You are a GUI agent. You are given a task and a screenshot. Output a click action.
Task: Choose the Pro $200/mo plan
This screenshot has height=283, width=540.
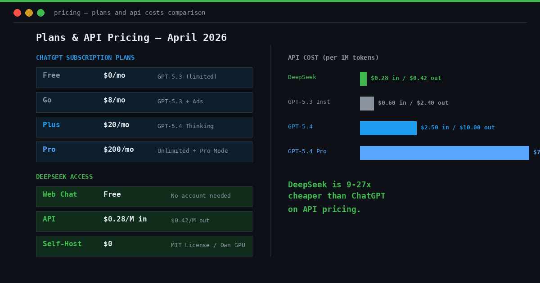click(144, 151)
